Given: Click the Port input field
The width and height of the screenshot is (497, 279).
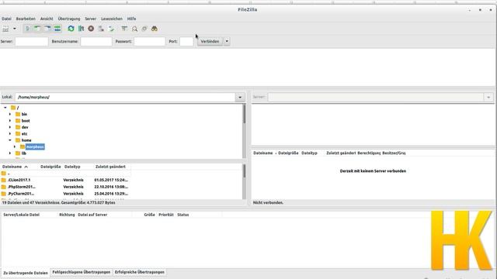Looking at the screenshot, I should pyautogui.click(x=186, y=41).
